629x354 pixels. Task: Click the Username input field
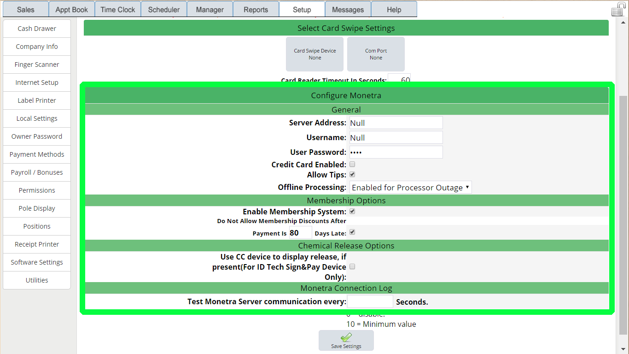[396, 137]
